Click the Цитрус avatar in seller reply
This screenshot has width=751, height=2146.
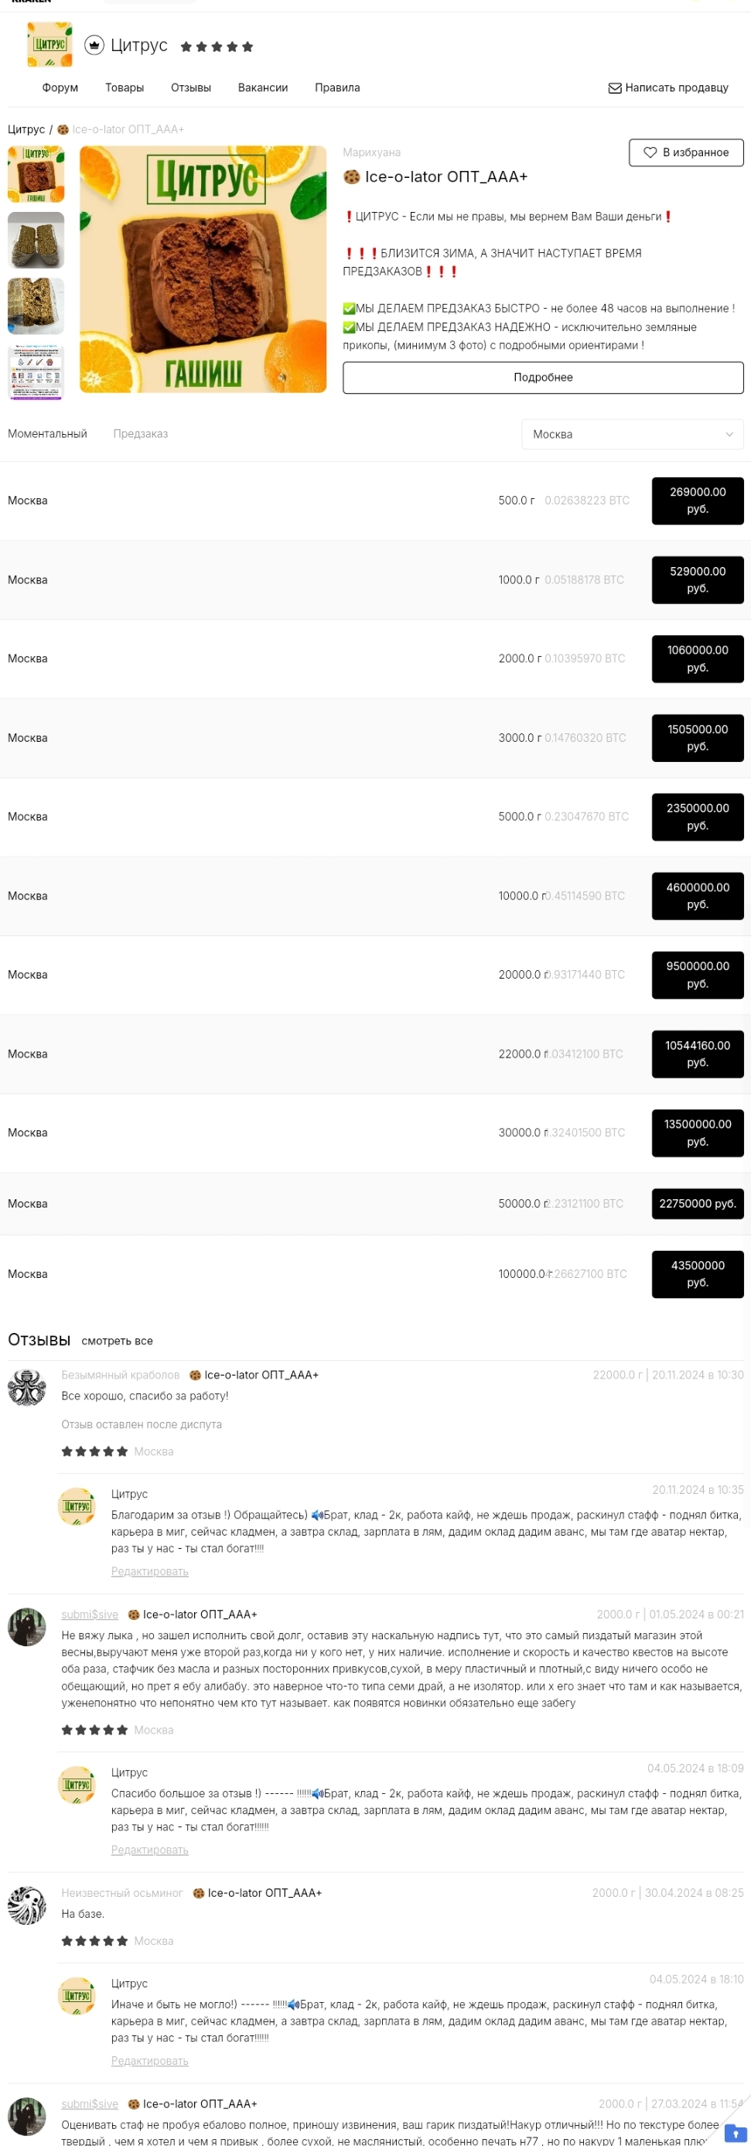coord(77,1506)
